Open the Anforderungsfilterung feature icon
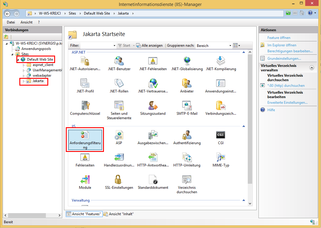321x228 pixels. [85, 135]
